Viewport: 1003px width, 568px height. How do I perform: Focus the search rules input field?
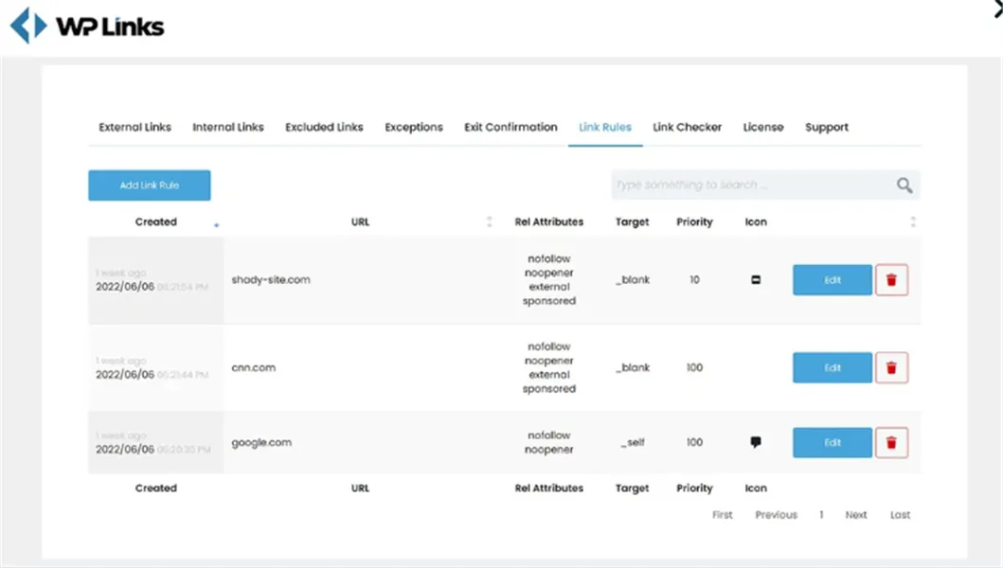click(748, 186)
